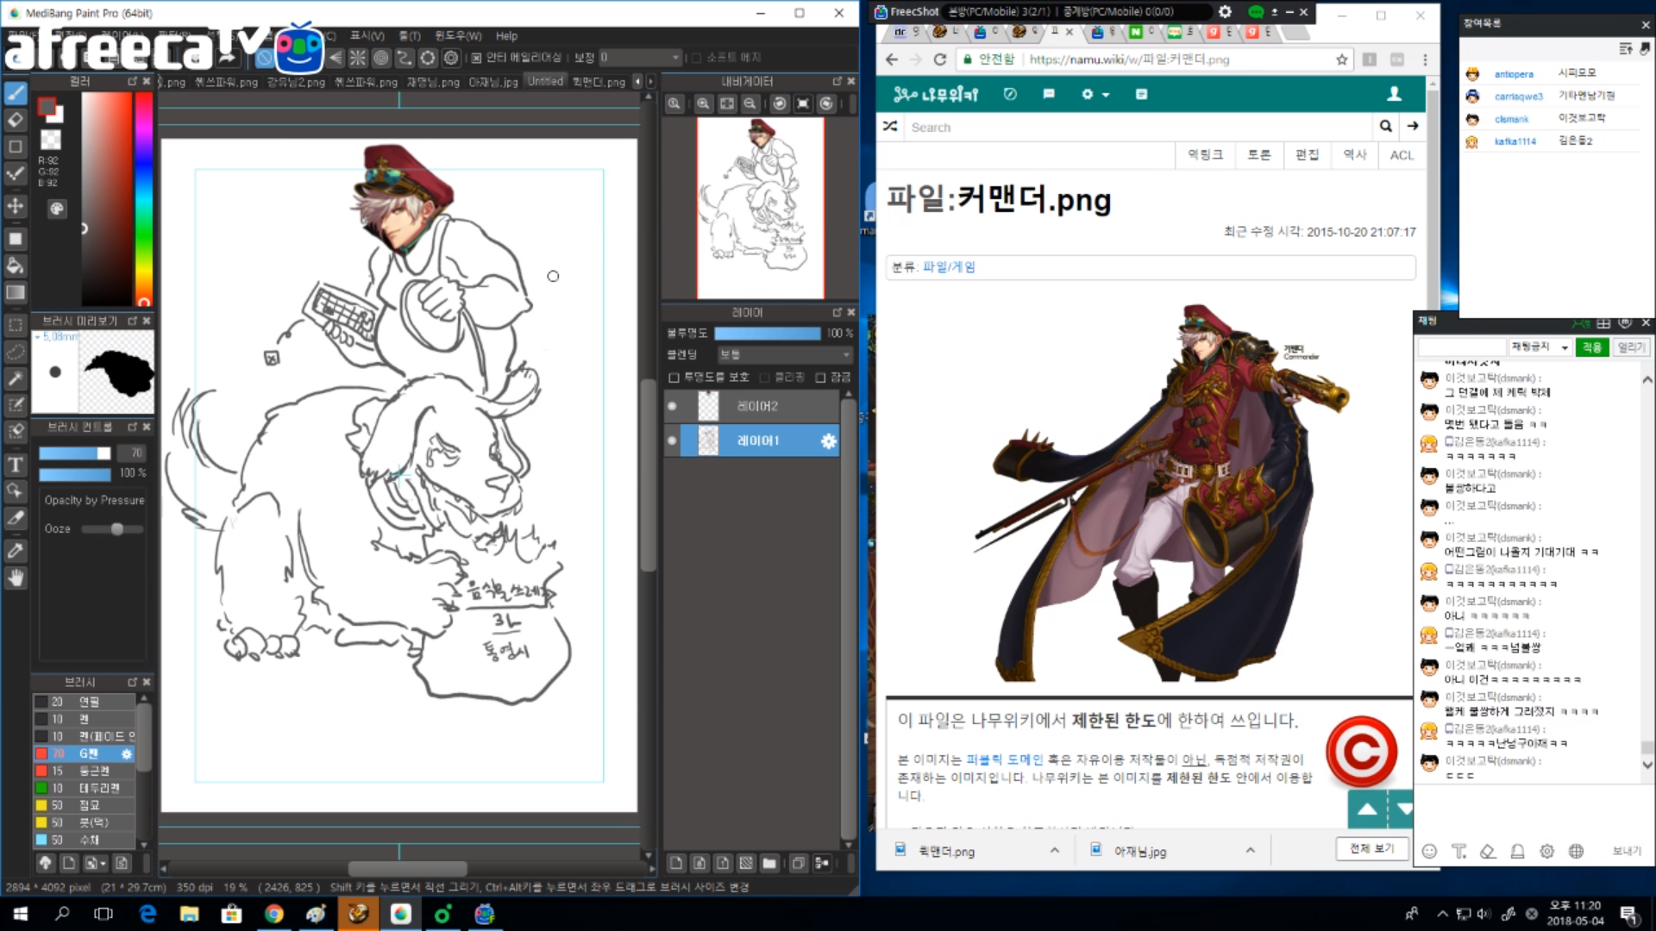The width and height of the screenshot is (1656, 931).
Task: Select the Brush tool in MediBang
Action: click(x=16, y=92)
